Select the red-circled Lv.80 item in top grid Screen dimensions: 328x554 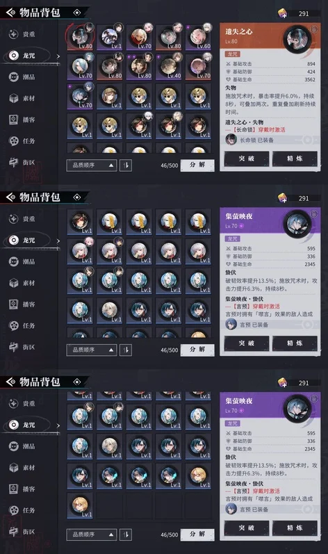click(80, 38)
